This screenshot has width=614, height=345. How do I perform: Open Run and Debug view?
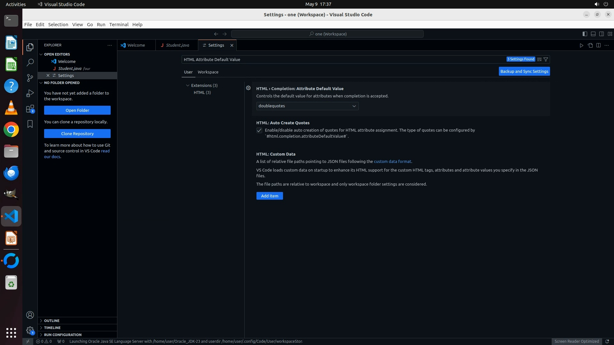(30, 93)
